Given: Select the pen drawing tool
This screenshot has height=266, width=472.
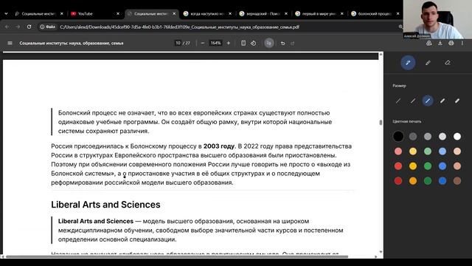Looking at the screenshot, I should click(408, 63).
